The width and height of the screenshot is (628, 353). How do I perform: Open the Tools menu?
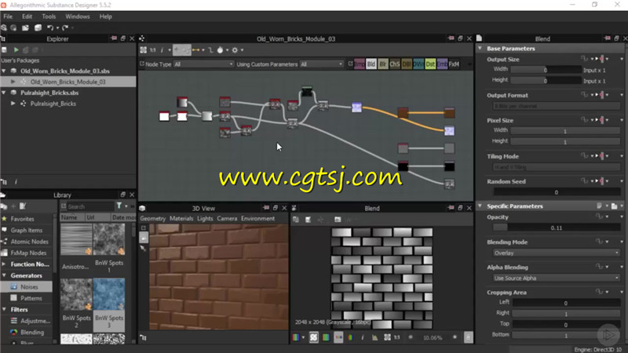(x=49, y=16)
